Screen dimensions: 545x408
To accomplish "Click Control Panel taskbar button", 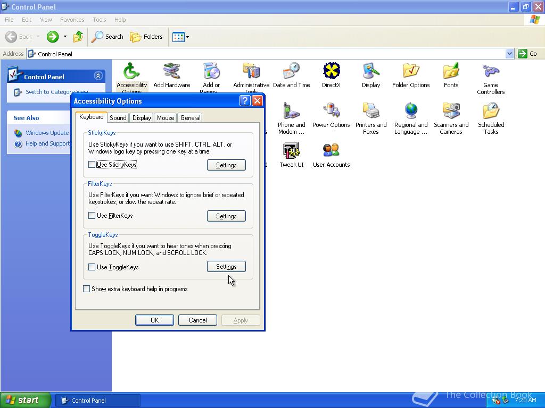I will [x=98, y=401].
